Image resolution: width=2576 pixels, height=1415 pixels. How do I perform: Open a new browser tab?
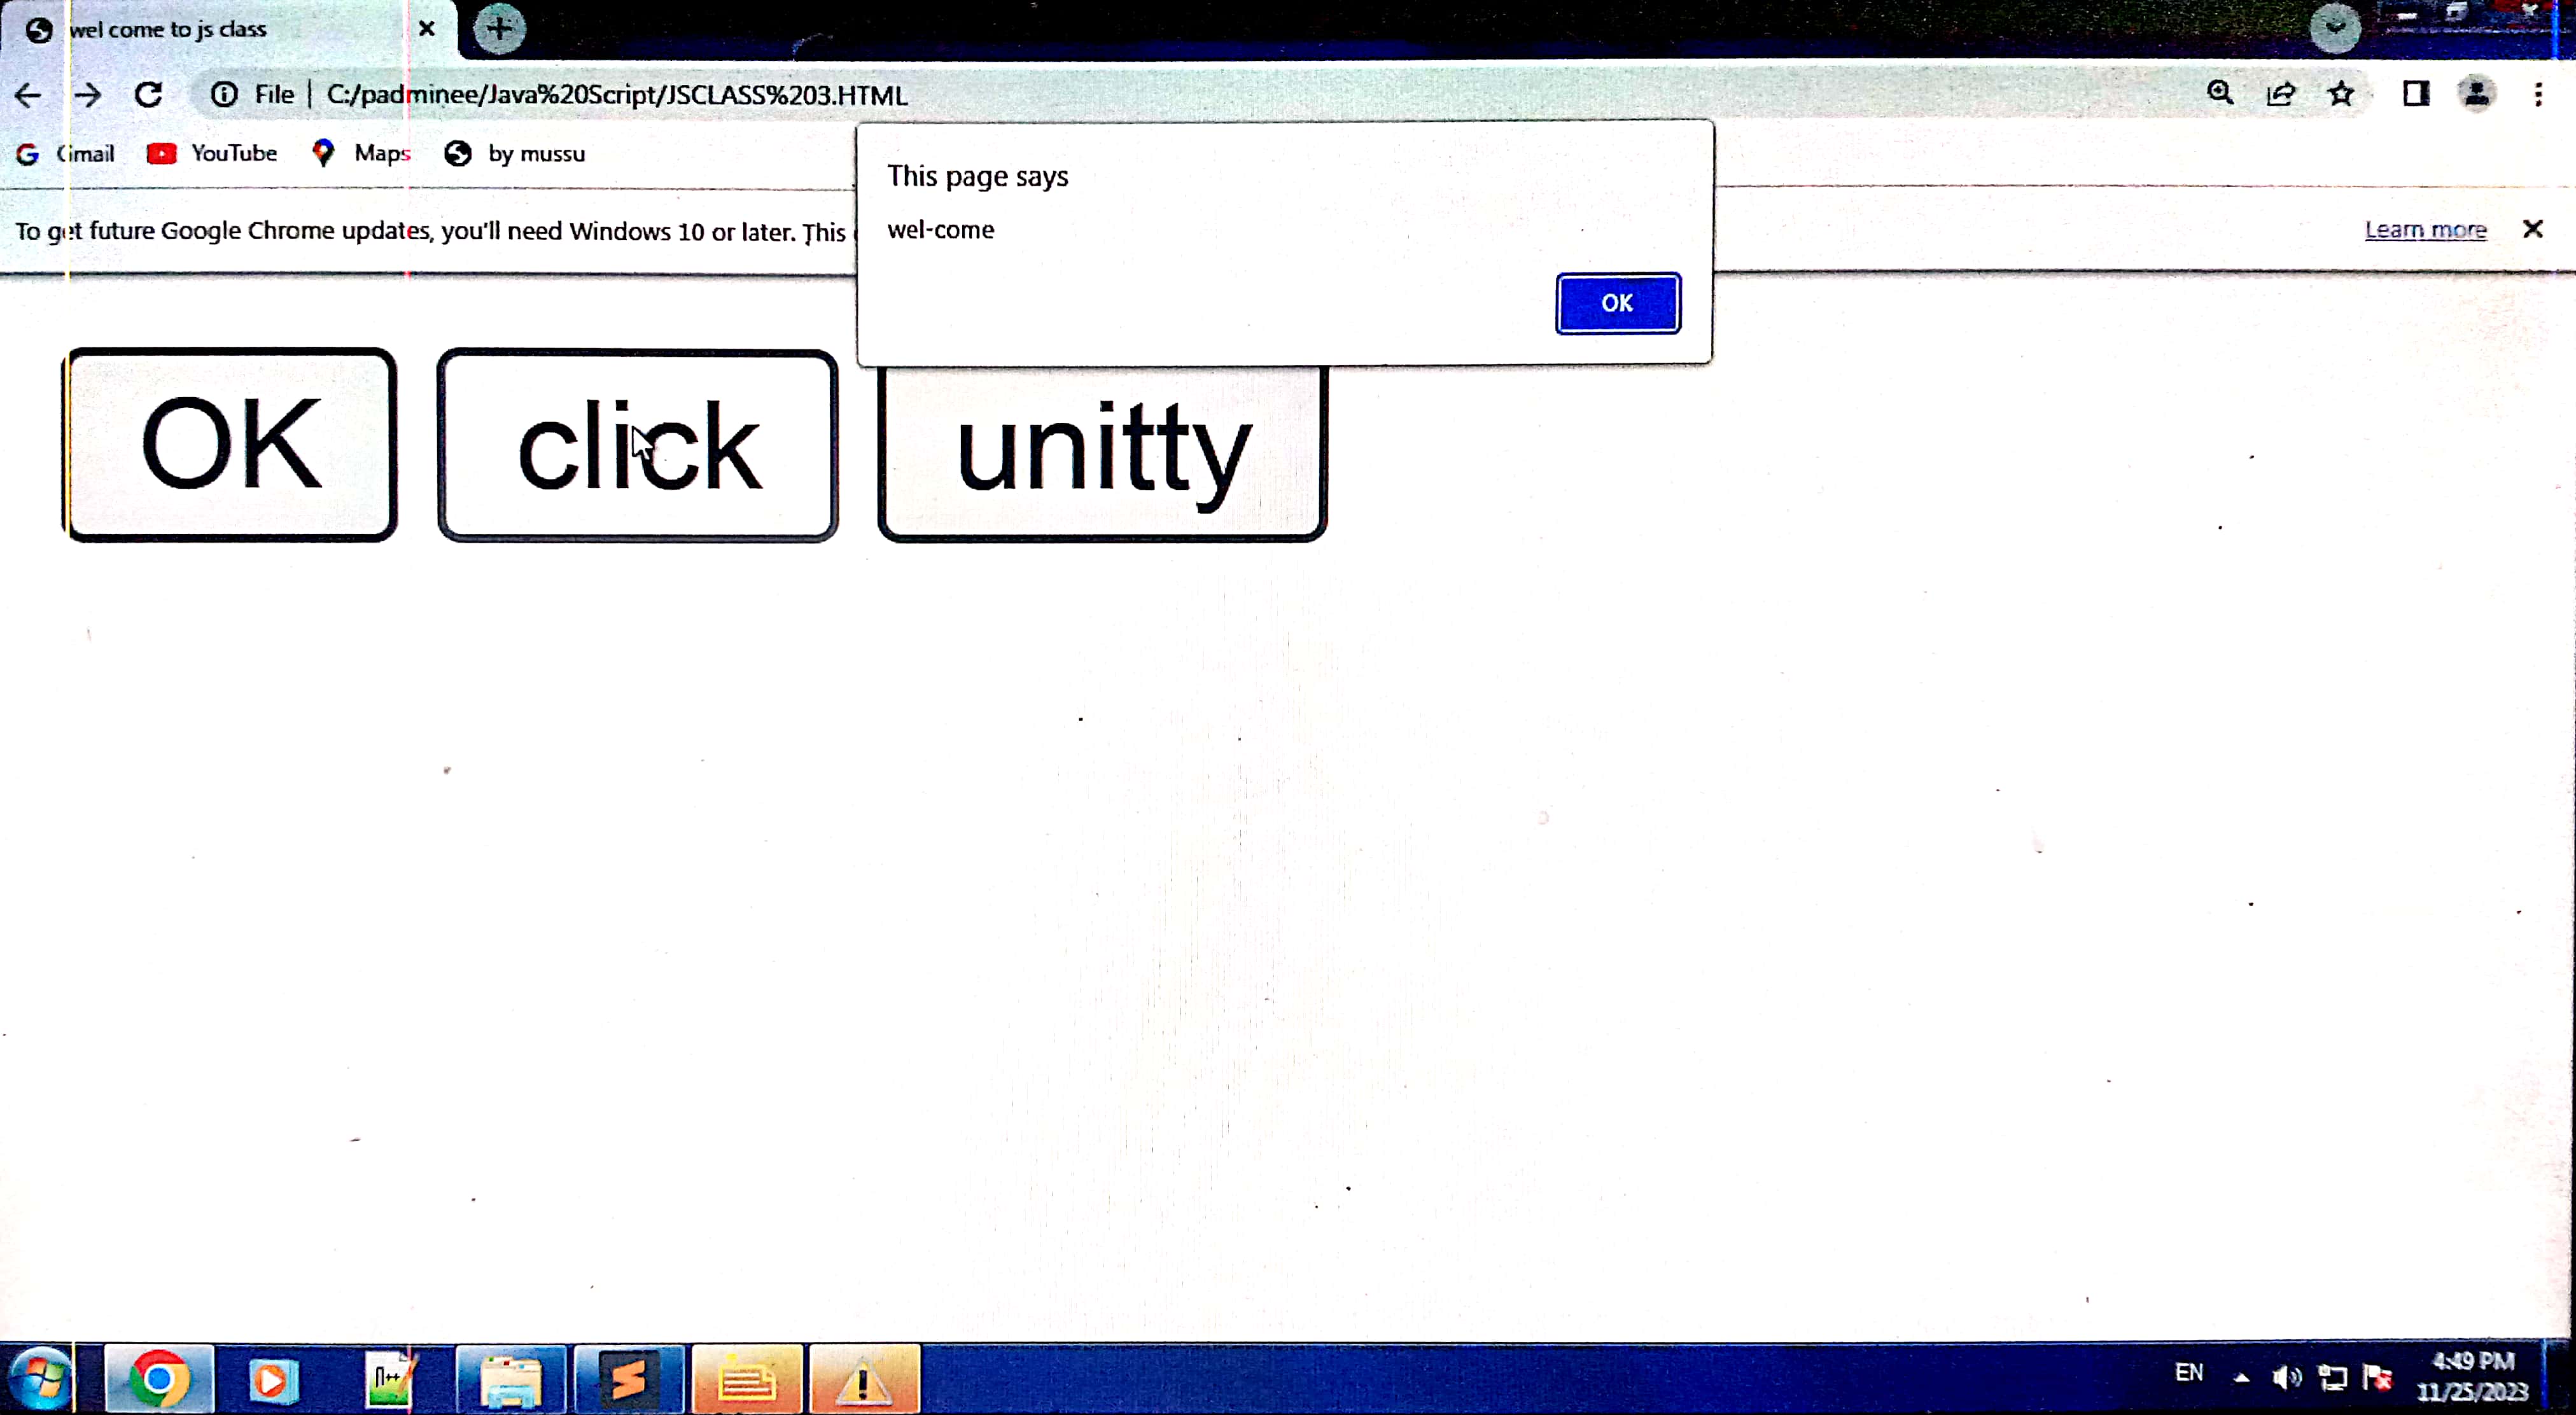click(499, 28)
